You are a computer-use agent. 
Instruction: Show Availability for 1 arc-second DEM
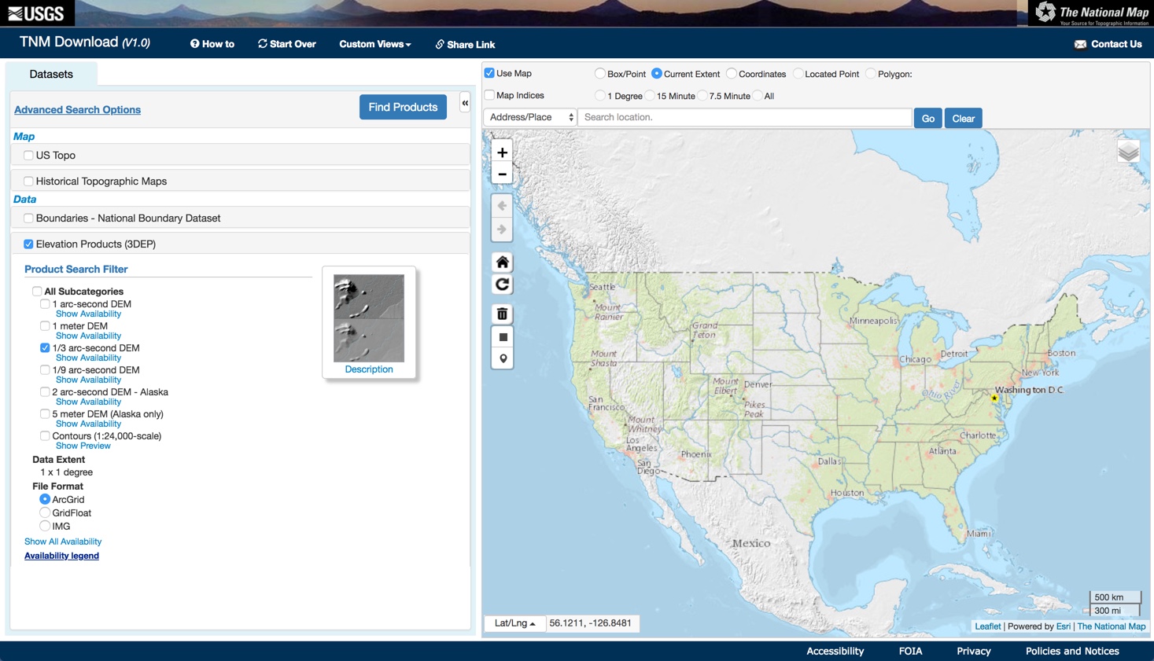(88, 314)
